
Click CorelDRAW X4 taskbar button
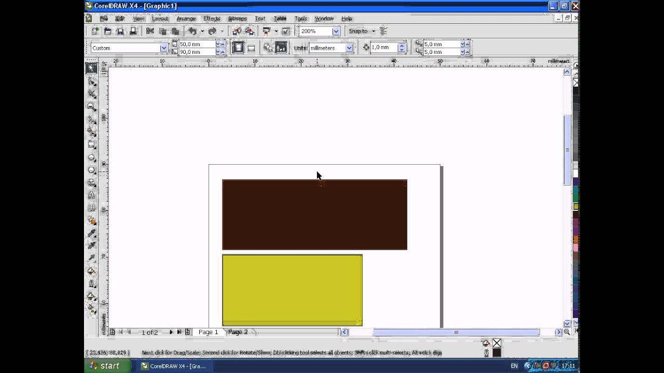(175, 366)
